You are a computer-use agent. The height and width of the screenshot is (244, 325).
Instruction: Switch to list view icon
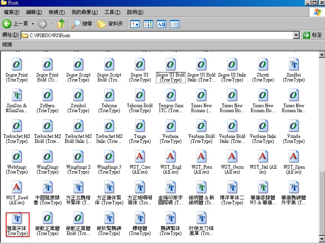pos(149,24)
